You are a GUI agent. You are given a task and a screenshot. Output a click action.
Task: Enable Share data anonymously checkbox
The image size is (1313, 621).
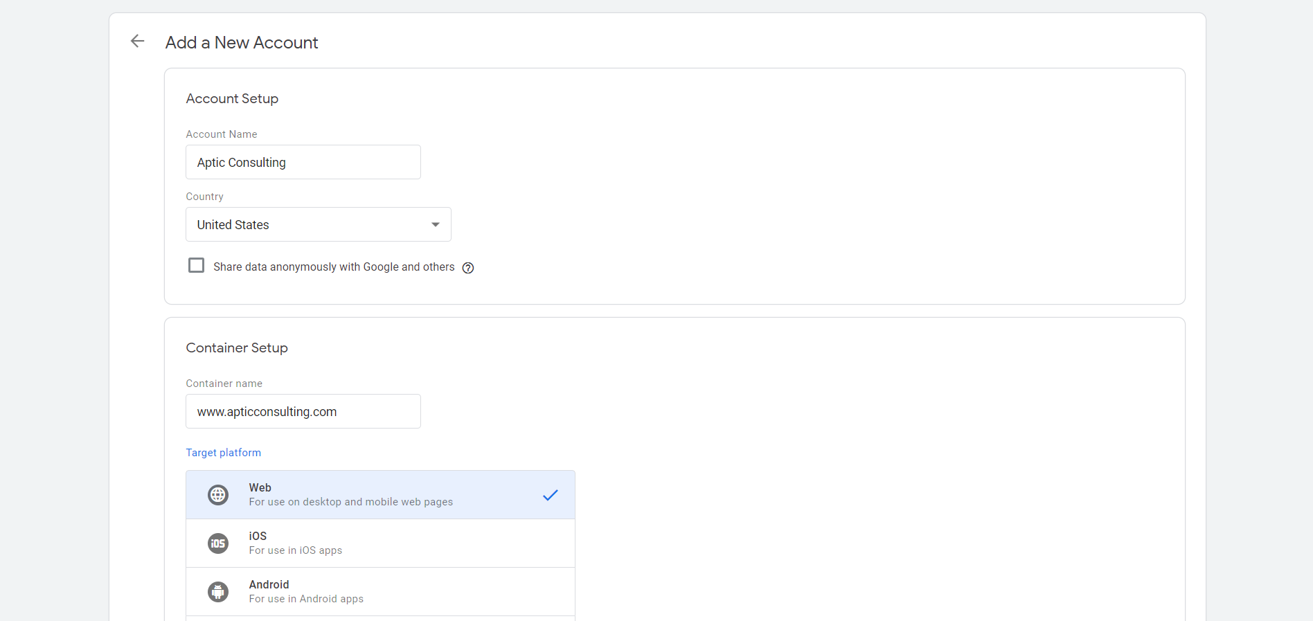click(x=197, y=265)
